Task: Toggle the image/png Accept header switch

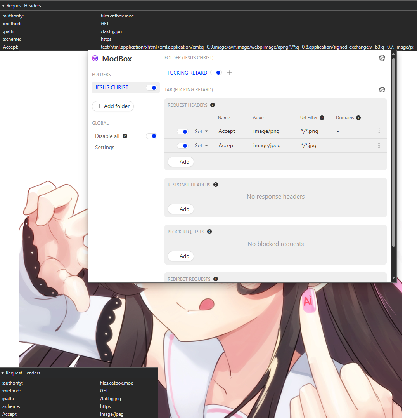Action: 183,131
